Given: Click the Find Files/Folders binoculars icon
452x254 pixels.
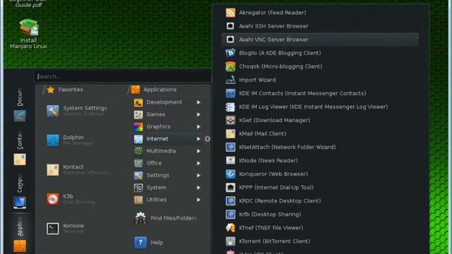Looking at the screenshot, I should [141, 218].
